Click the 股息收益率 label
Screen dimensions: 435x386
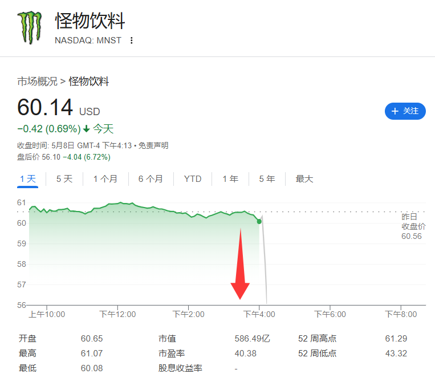click(x=180, y=368)
